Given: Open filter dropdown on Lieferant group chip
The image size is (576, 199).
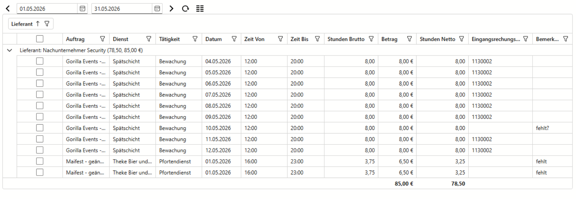Looking at the screenshot, I should pos(47,24).
